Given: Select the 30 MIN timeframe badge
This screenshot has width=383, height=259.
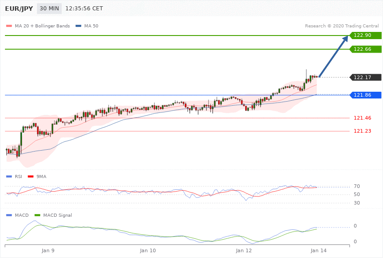Looking at the screenshot, I should (x=50, y=9).
